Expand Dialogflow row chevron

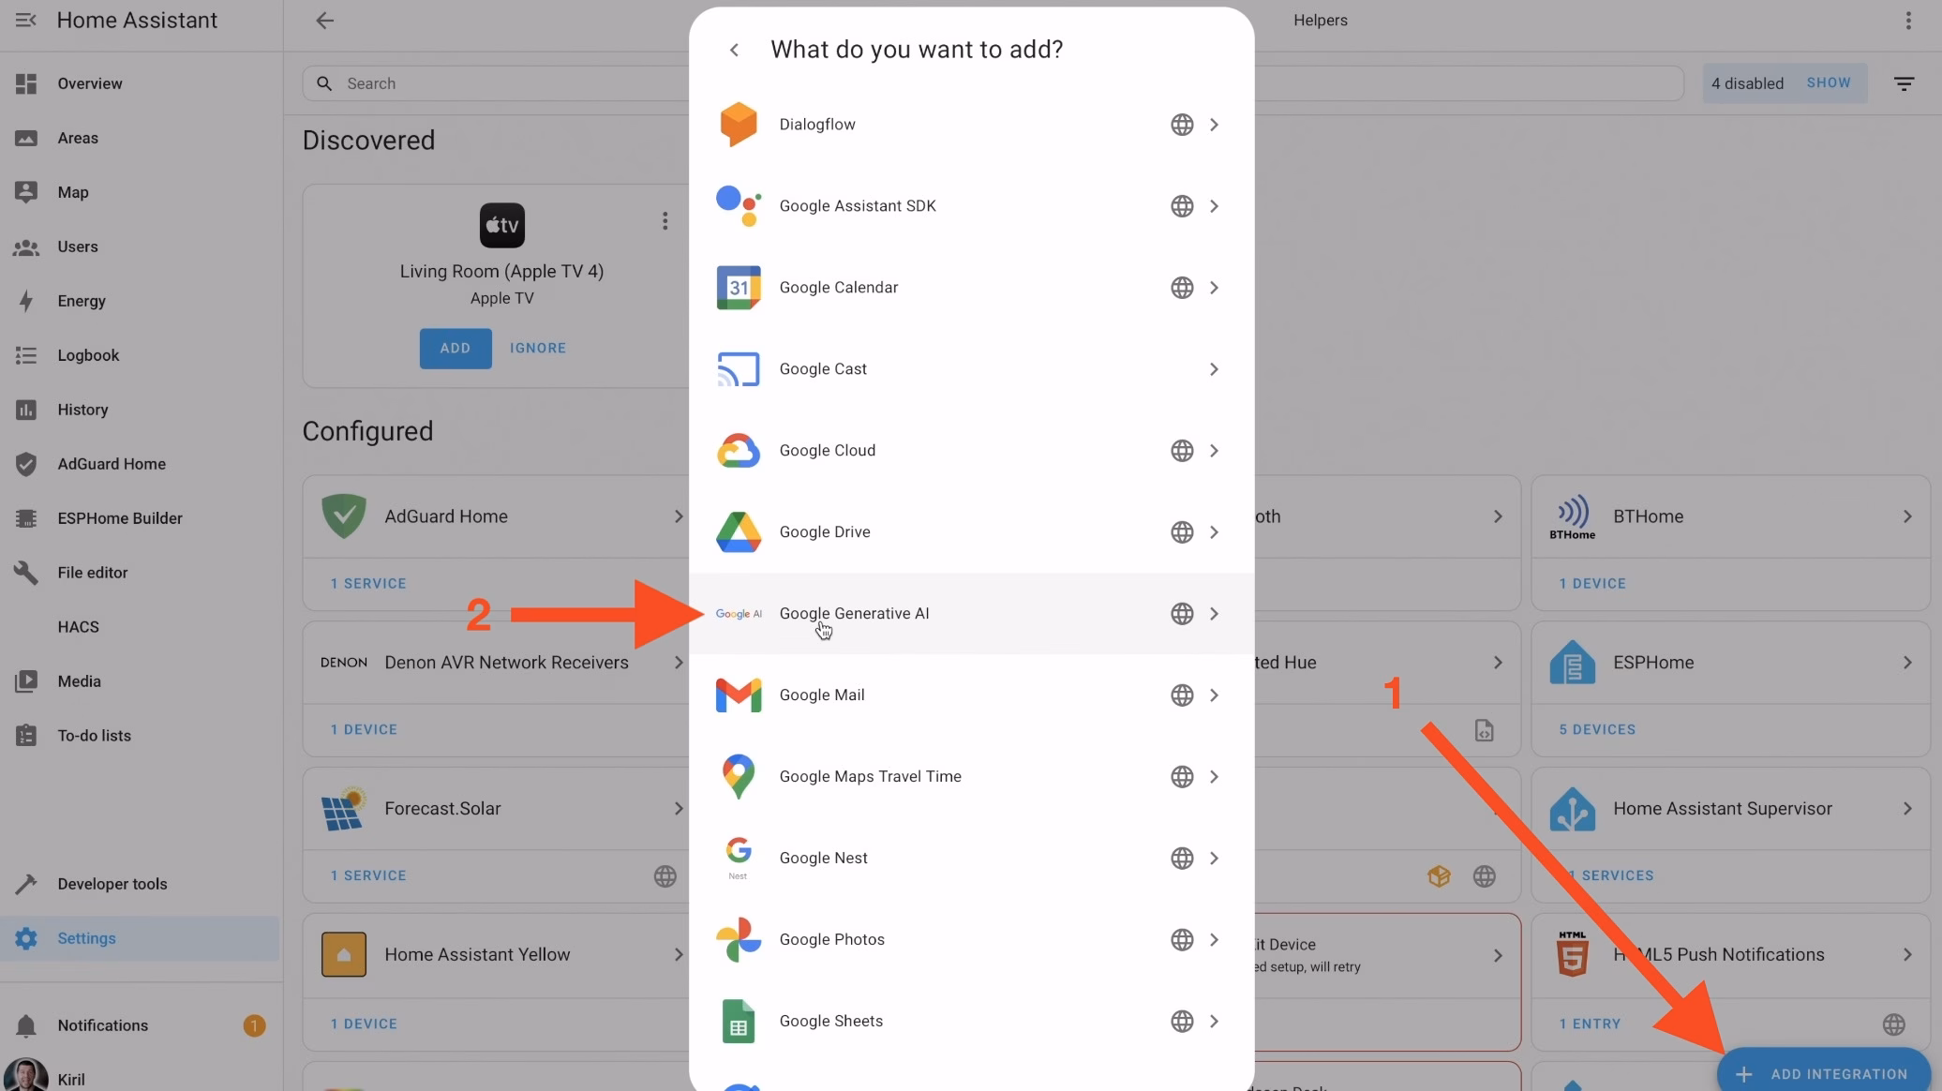pos(1214,125)
